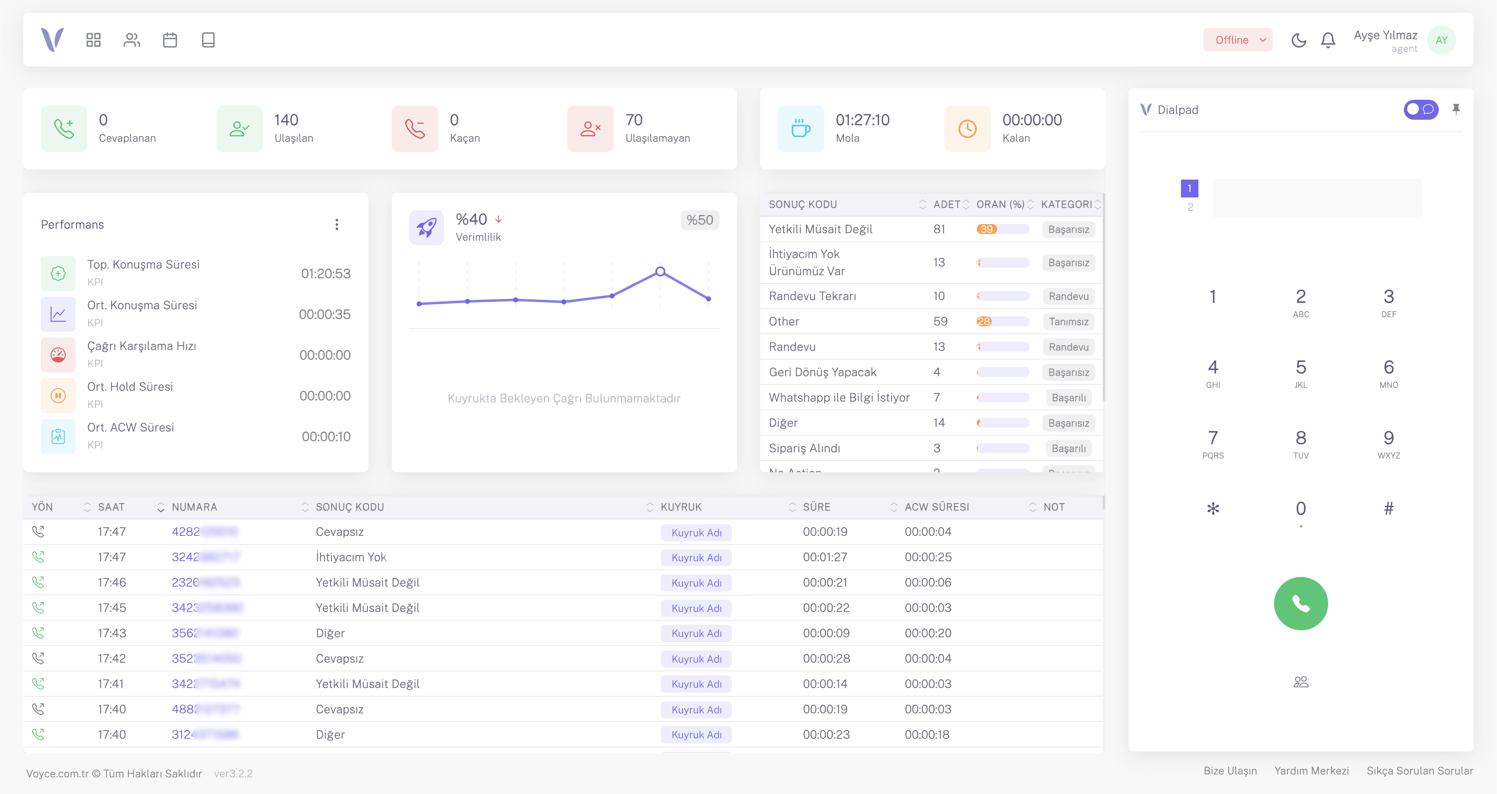Sort call log by SÜRE

(893, 507)
